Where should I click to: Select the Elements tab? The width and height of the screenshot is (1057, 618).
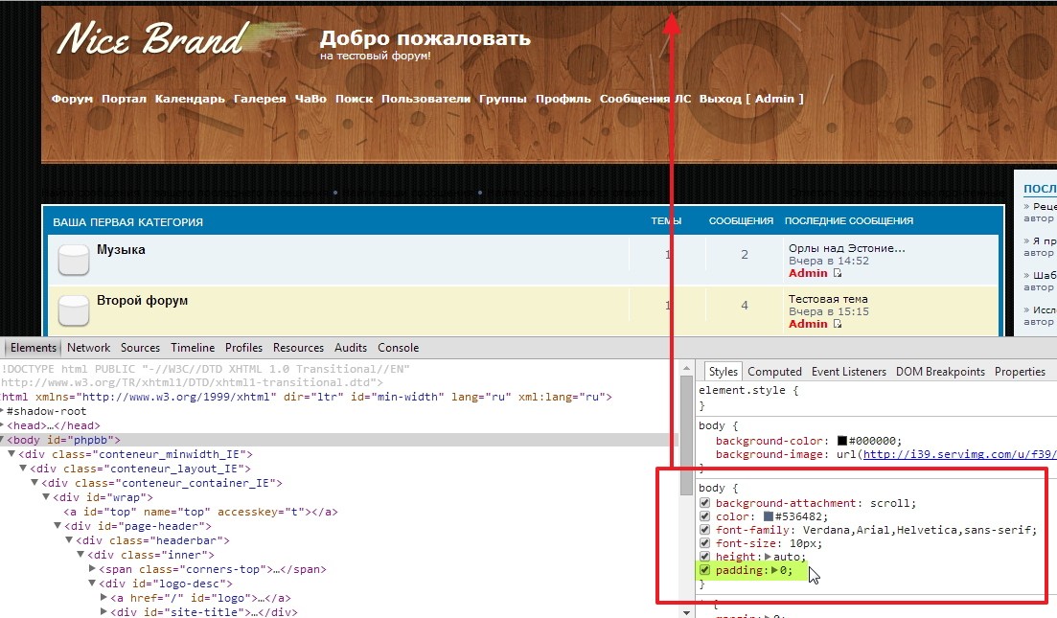click(33, 348)
